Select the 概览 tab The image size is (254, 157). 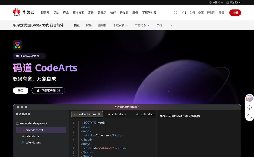pos(77,25)
